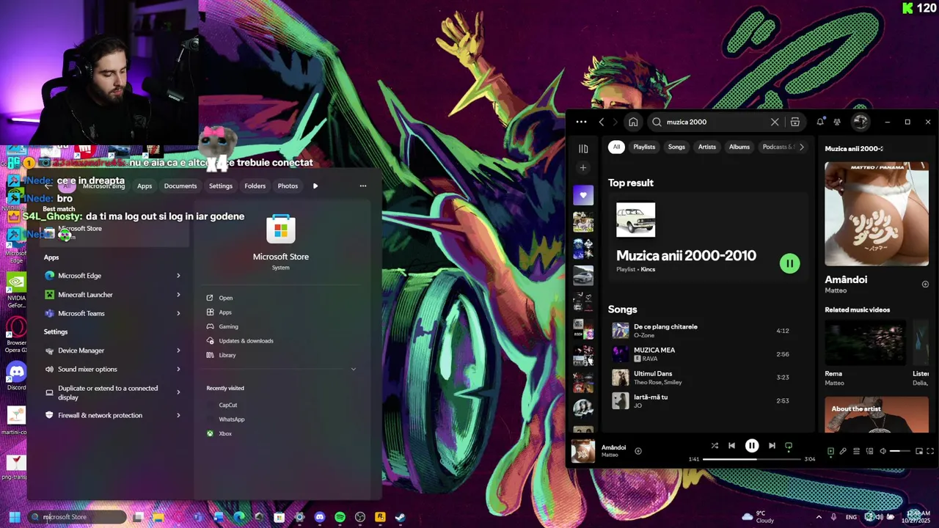Expand Minecraft Launcher result arrow
939x528 pixels.
(x=178, y=295)
